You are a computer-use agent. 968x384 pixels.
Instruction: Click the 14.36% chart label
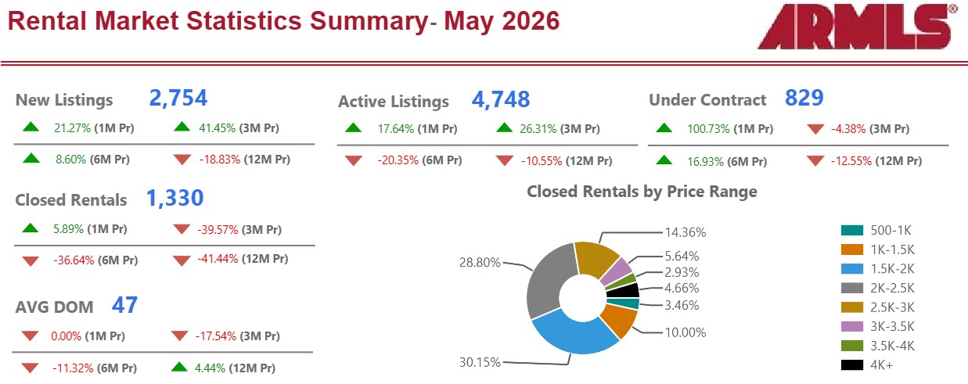click(685, 232)
